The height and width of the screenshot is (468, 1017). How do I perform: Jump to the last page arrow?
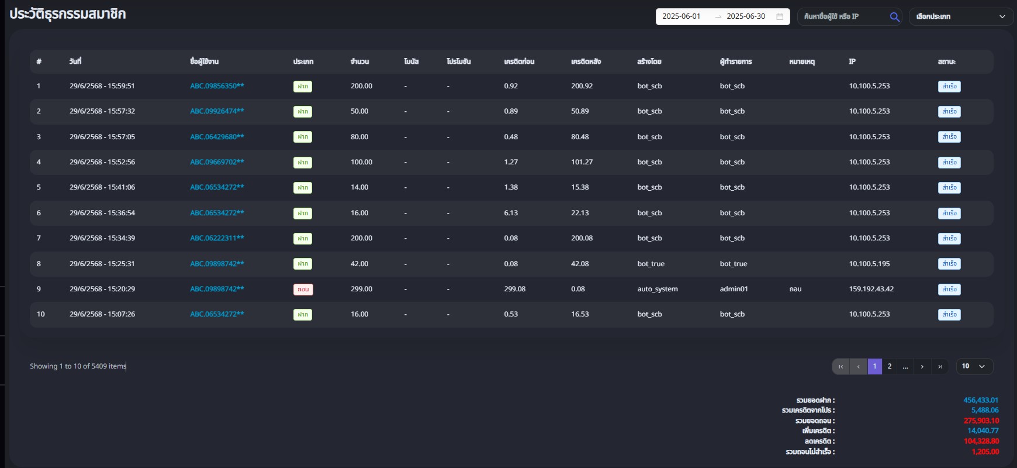click(x=940, y=366)
